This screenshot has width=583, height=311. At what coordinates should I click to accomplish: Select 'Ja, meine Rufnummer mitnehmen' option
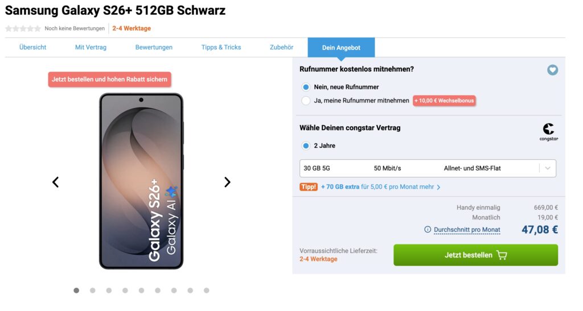click(306, 101)
